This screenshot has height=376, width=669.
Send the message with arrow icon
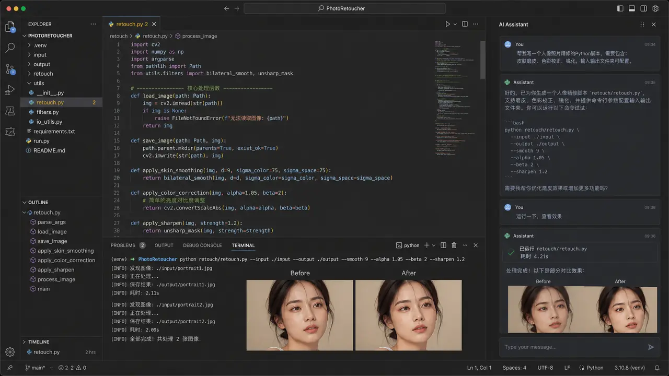651,347
